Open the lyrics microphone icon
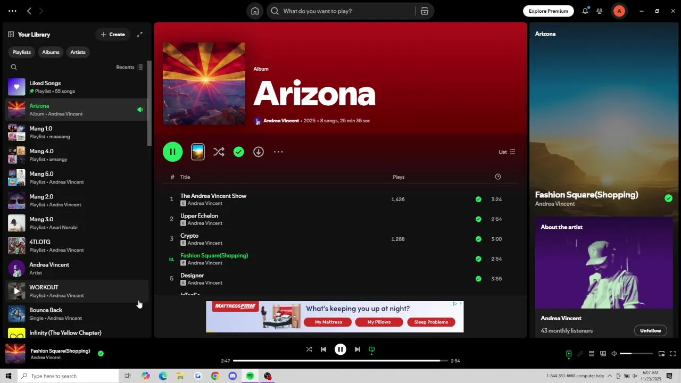Screen dimensions: 681x383 (x=580, y=354)
